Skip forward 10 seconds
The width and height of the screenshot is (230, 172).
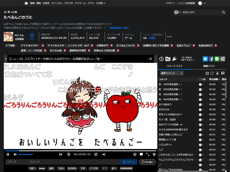pos(96,154)
